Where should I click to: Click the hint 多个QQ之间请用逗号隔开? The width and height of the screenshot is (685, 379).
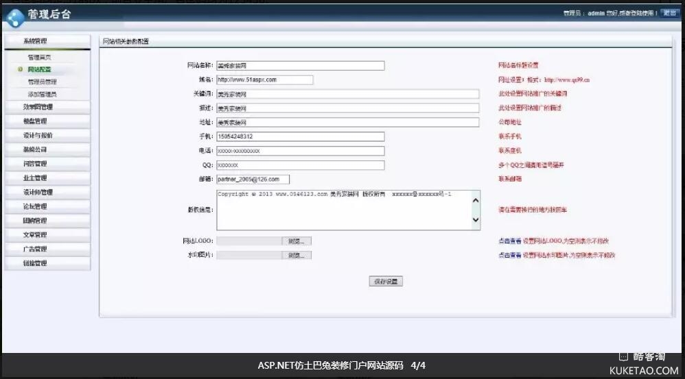[x=531, y=165]
